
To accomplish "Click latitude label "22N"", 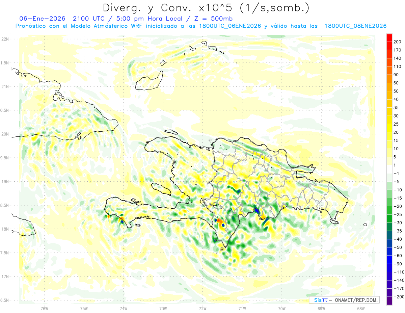I will 5,39.
